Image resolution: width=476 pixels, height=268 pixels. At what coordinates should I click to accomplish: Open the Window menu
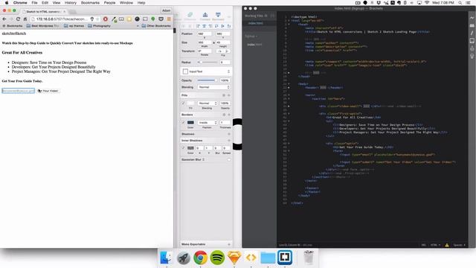tap(126, 3)
